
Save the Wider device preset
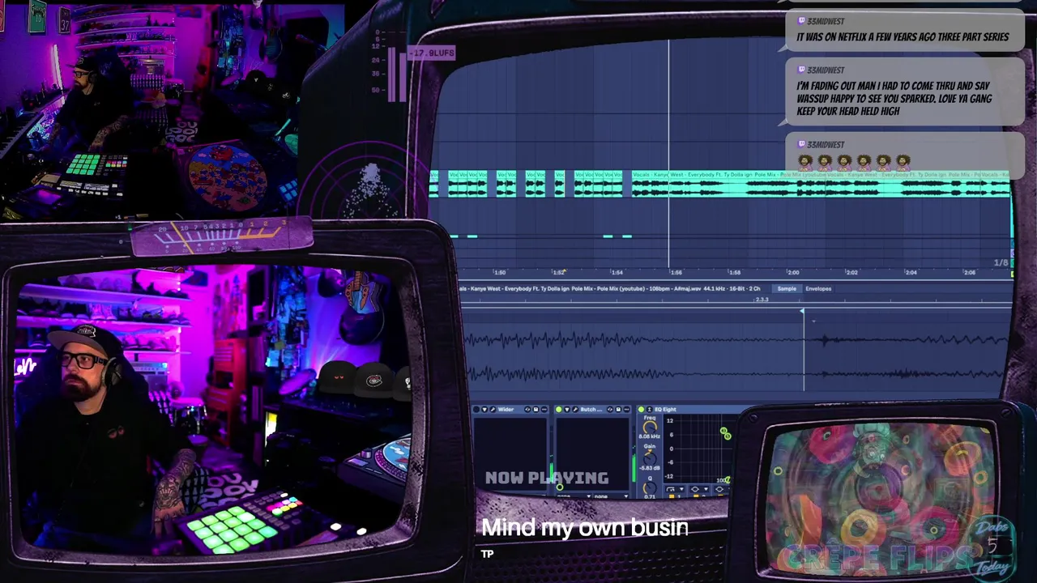pyautogui.click(x=536, y=410)
